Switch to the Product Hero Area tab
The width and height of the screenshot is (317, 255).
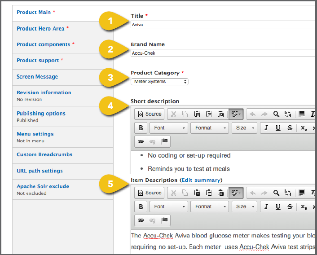pos(63,29)
